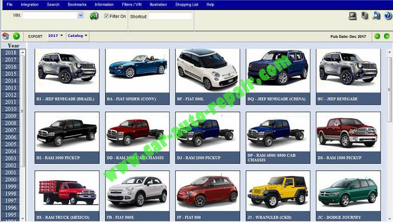Open the blue help question mark icon
This screenshot has height=222, width=393.
[x=388, y=16]
